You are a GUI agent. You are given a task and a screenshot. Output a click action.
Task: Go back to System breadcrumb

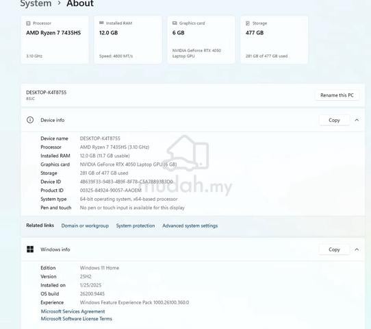(x=36, y=3)
